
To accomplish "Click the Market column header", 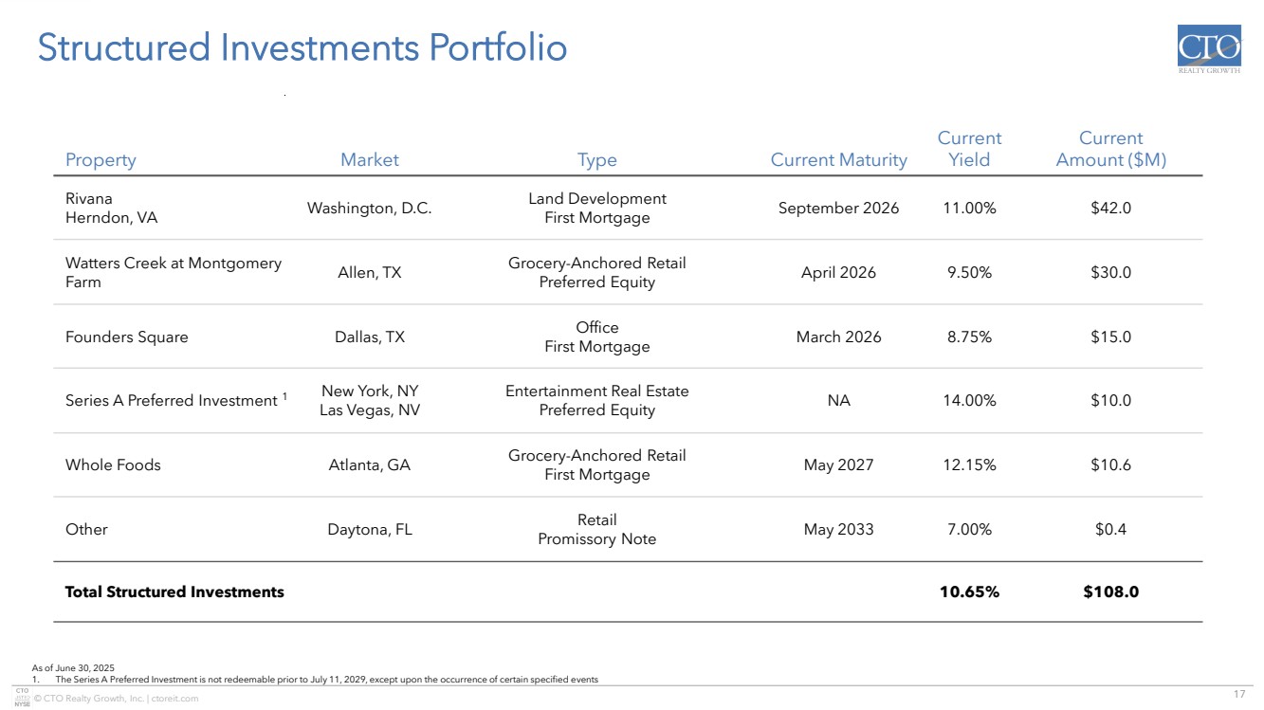I will click(370, 160).
